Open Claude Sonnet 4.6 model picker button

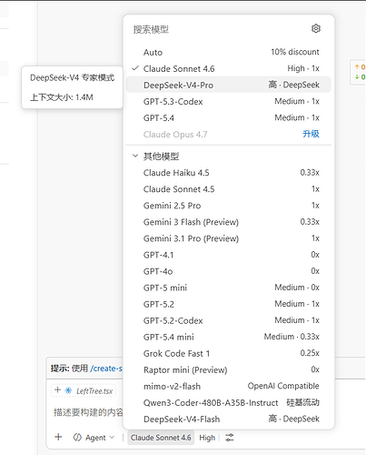click(161, 438)
